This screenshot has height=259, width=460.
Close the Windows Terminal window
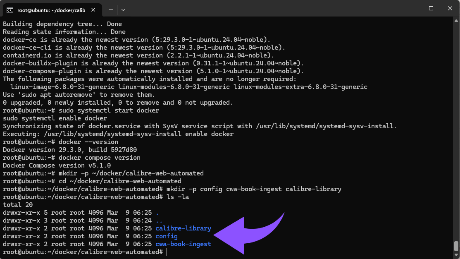[450, 8]
